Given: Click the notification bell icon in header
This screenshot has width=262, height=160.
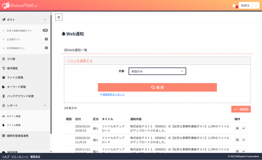Looking at the screenshot, I should click(x=234, y=6).
